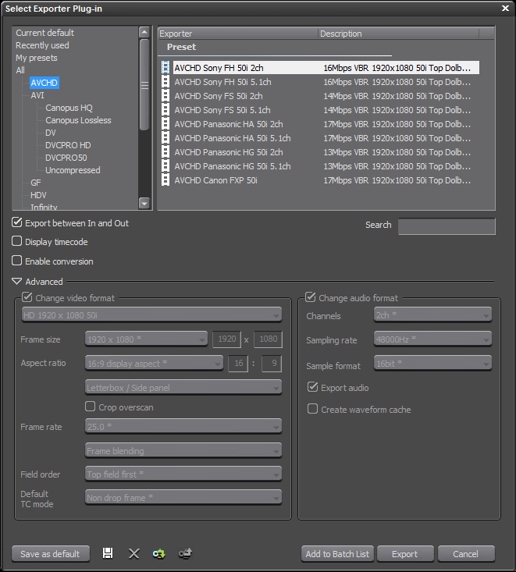Click film icon of AVCHD Panasonic HA 50i 5.1ch
The image size is (516, 572).
point(165,138)
